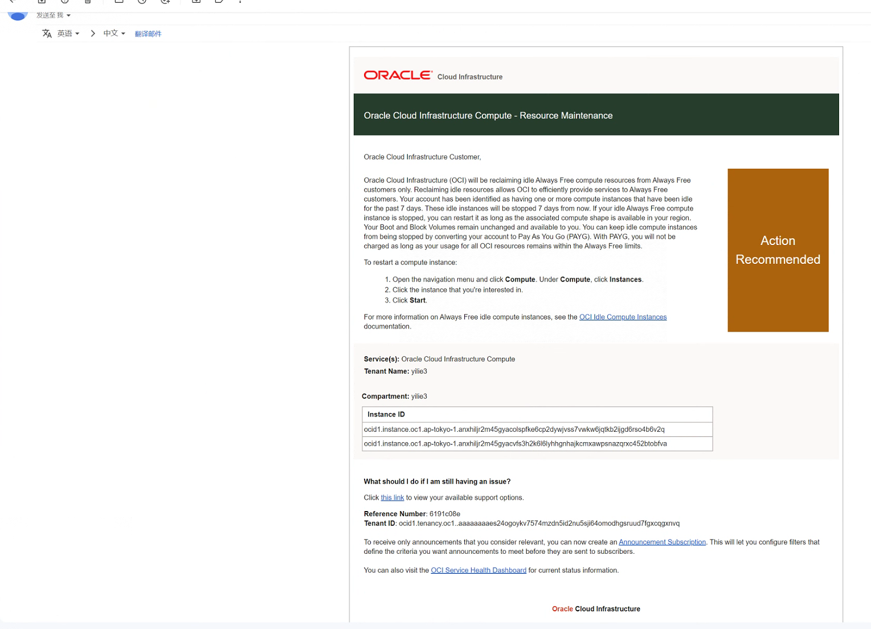871x629 pixels.
Task: Open the OCI Idle Compute Instances link
Action: 623,317
